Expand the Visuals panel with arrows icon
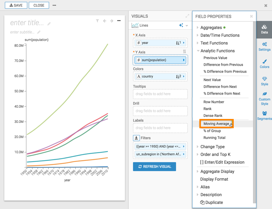The image size is (272, 209). [x=187, y=16]
